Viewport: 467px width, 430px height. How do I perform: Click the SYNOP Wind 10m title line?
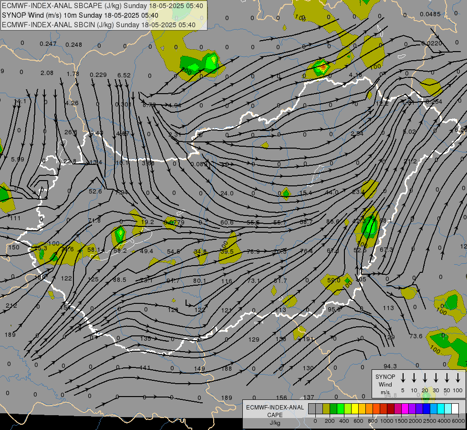coord(80,15)
